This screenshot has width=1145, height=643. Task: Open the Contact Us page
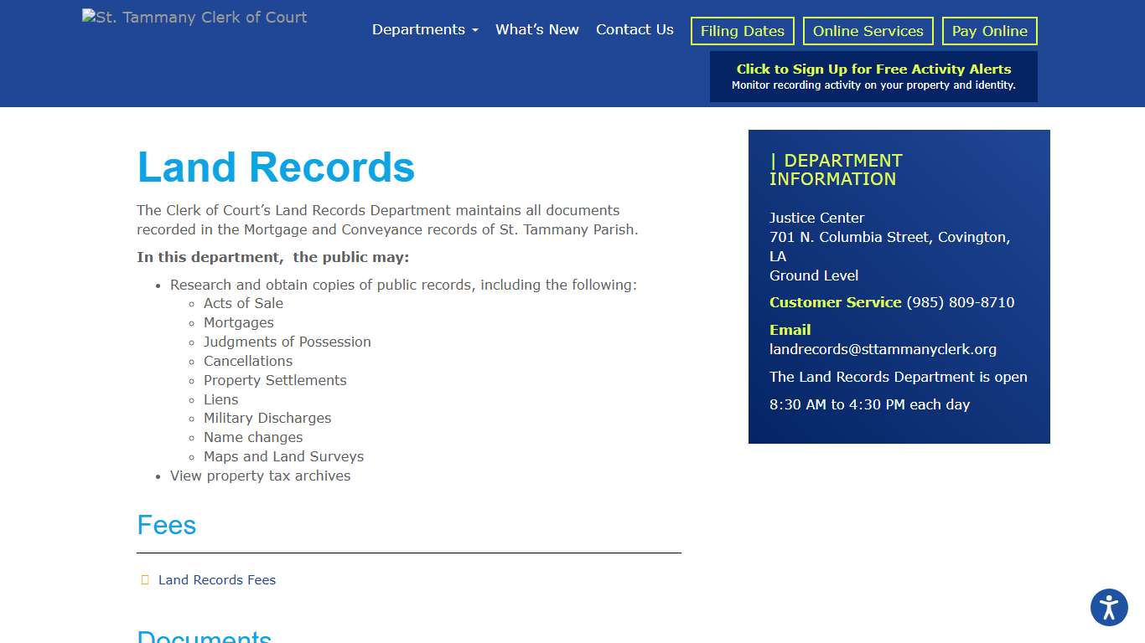(635, 29)
